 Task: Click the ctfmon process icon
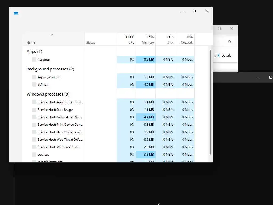[x=34, y=85]
